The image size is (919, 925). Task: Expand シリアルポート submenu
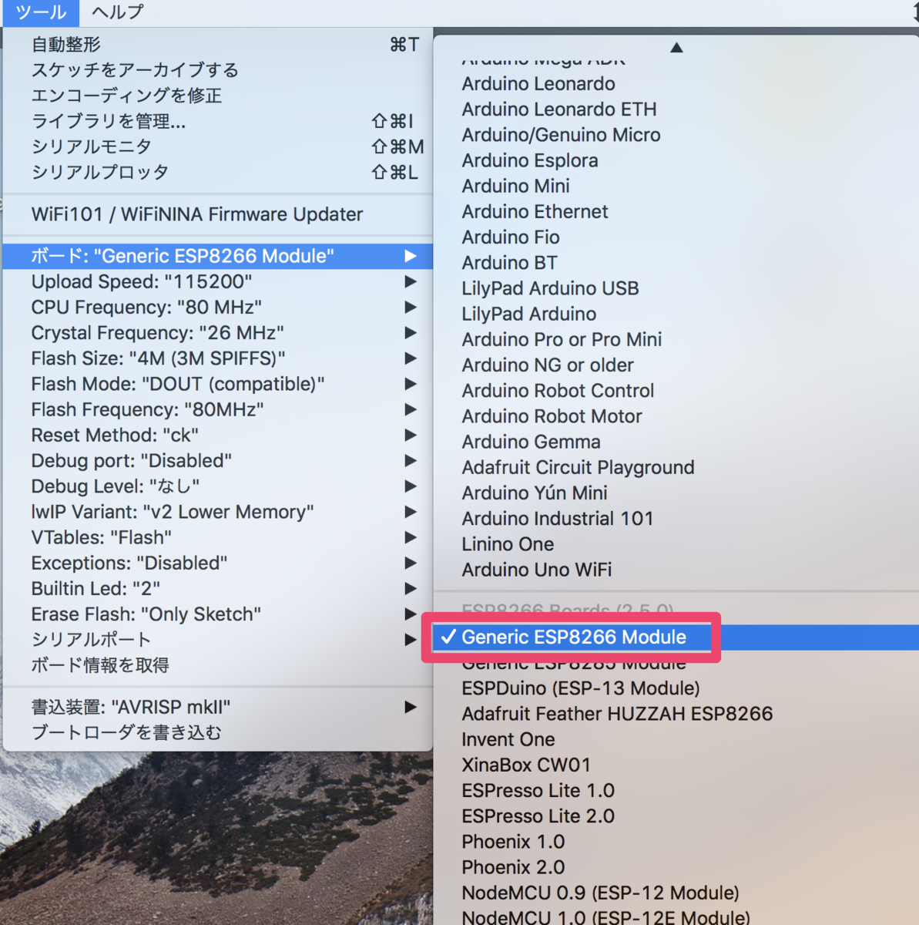[218, 639]
